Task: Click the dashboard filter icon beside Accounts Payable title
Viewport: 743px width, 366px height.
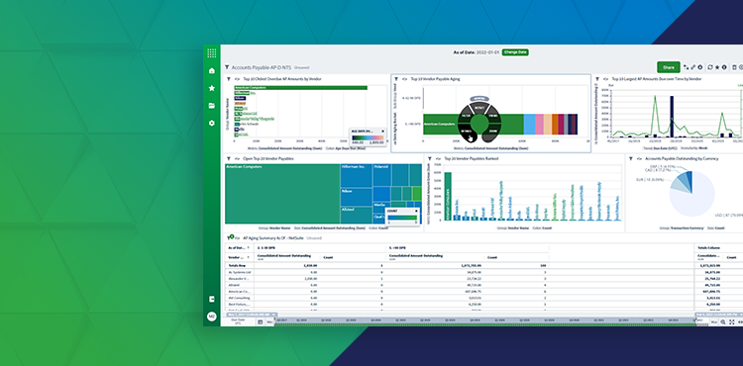Action: [x=227, y=67]
